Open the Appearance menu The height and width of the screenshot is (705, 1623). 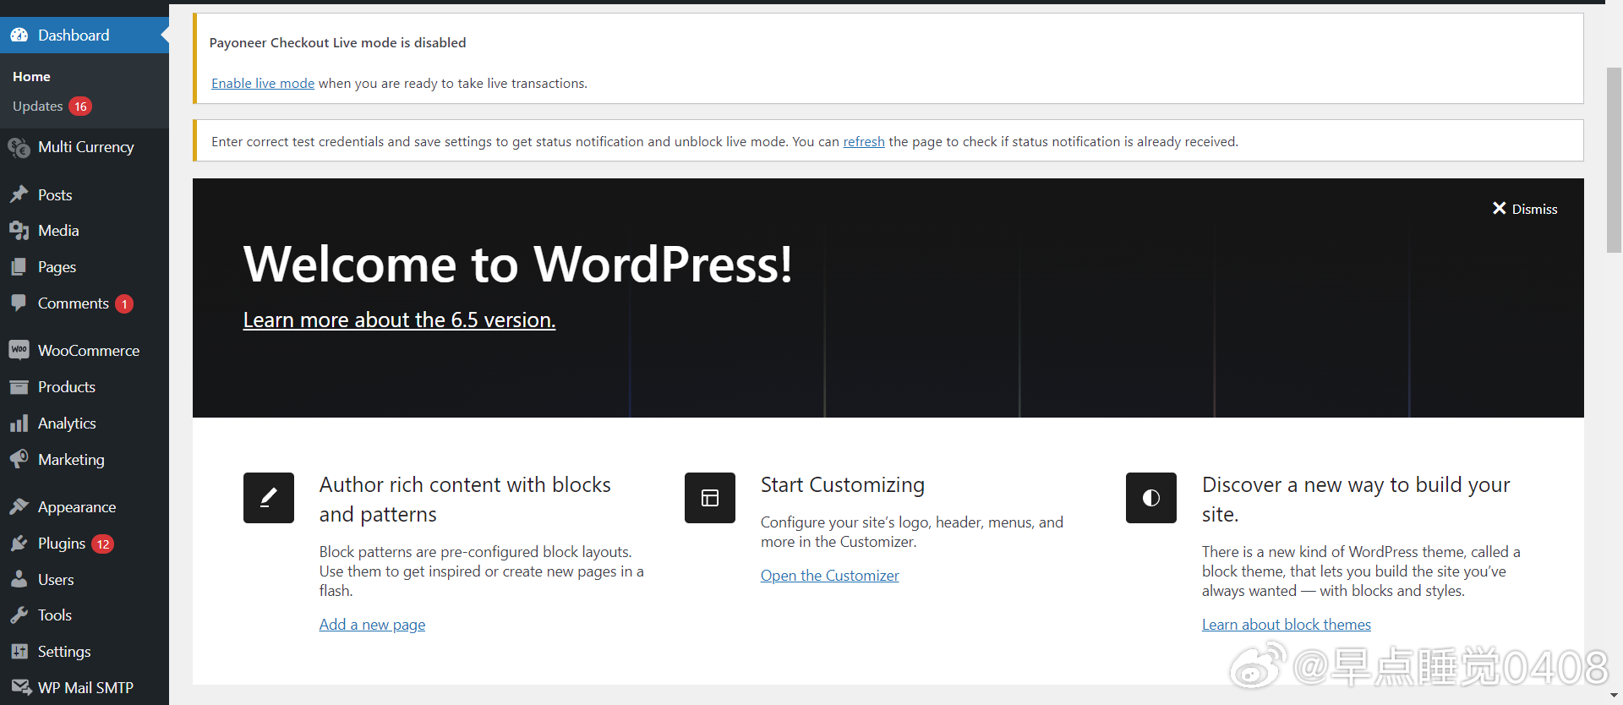click(85, 506)
